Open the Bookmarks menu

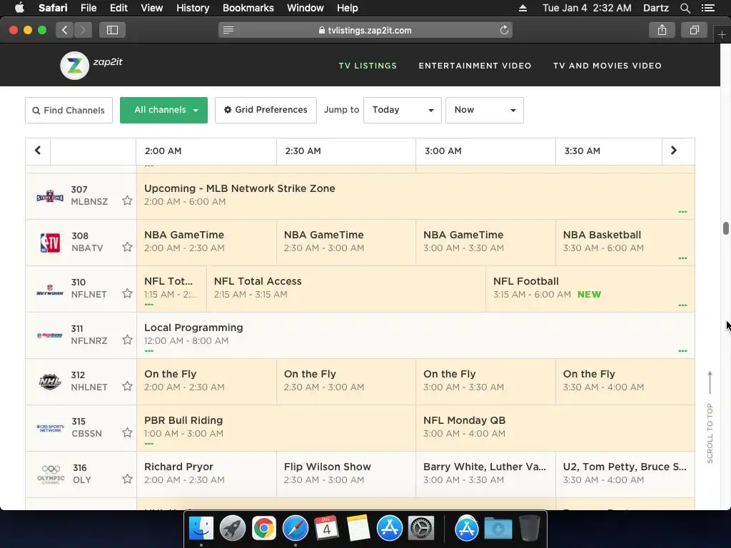(248, 8)
